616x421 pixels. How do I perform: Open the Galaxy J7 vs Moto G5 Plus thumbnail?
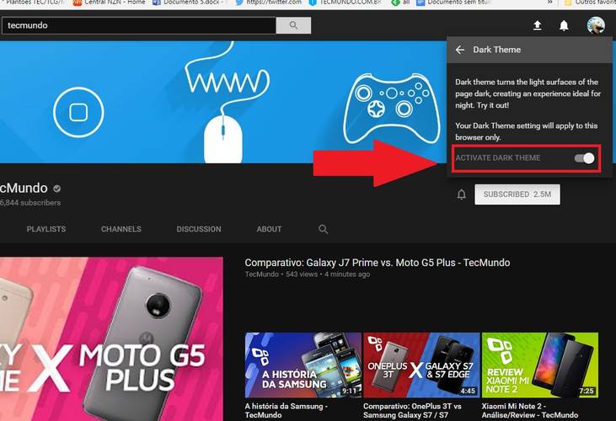click(111, 339)
